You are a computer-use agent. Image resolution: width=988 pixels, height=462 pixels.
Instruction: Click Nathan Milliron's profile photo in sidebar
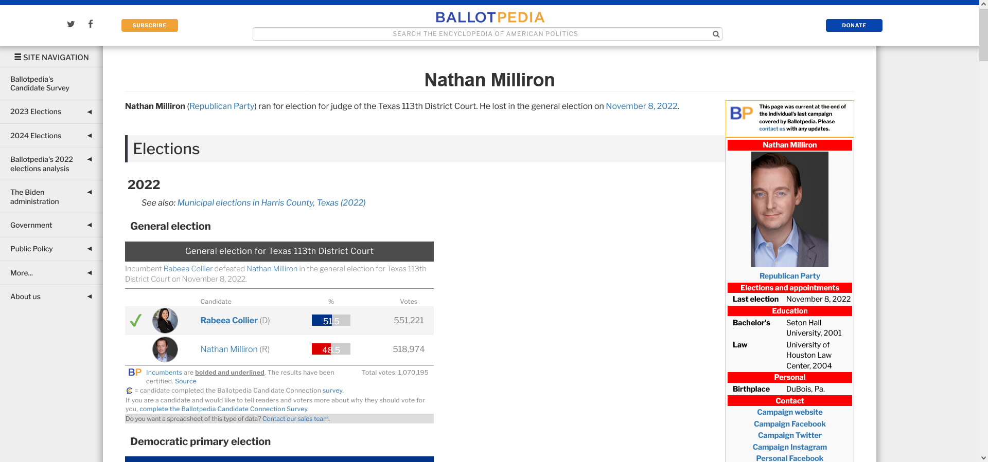[789, 209]
